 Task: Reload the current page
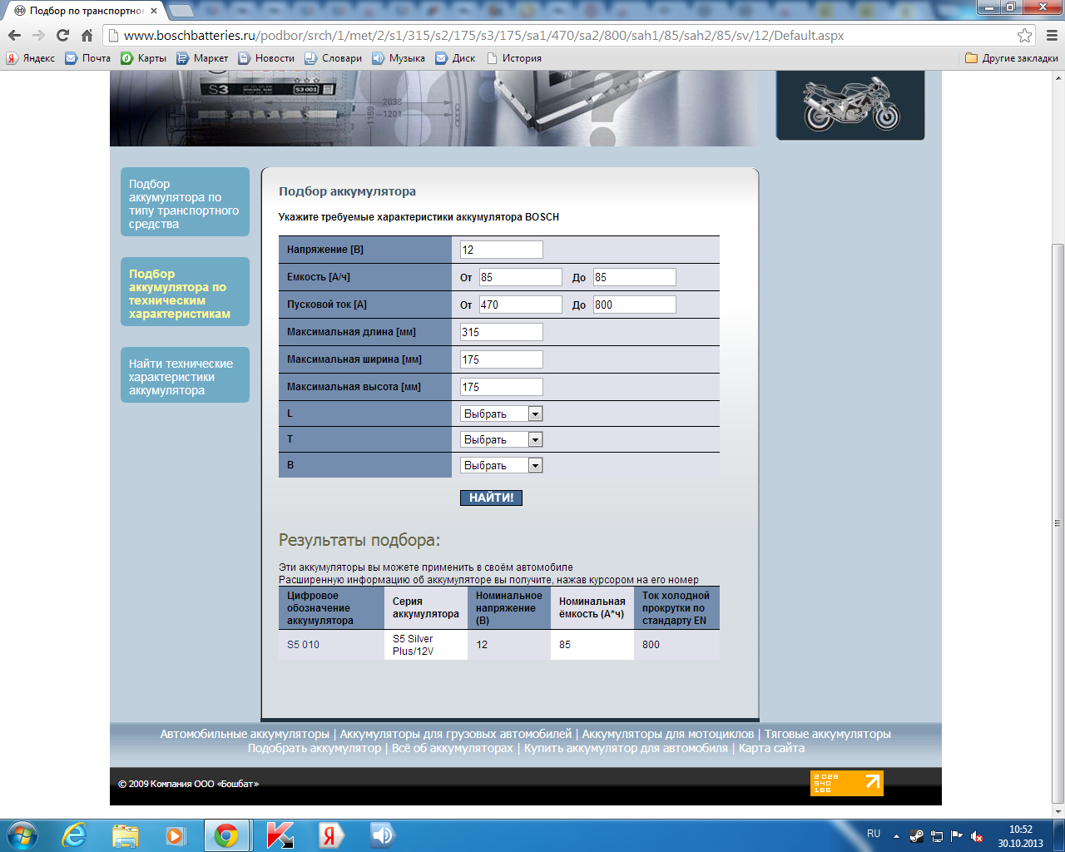click(x=62, y=36)
